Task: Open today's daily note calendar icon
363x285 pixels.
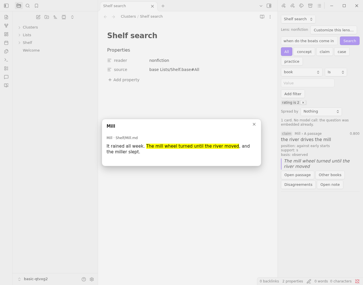Action: 6,43
